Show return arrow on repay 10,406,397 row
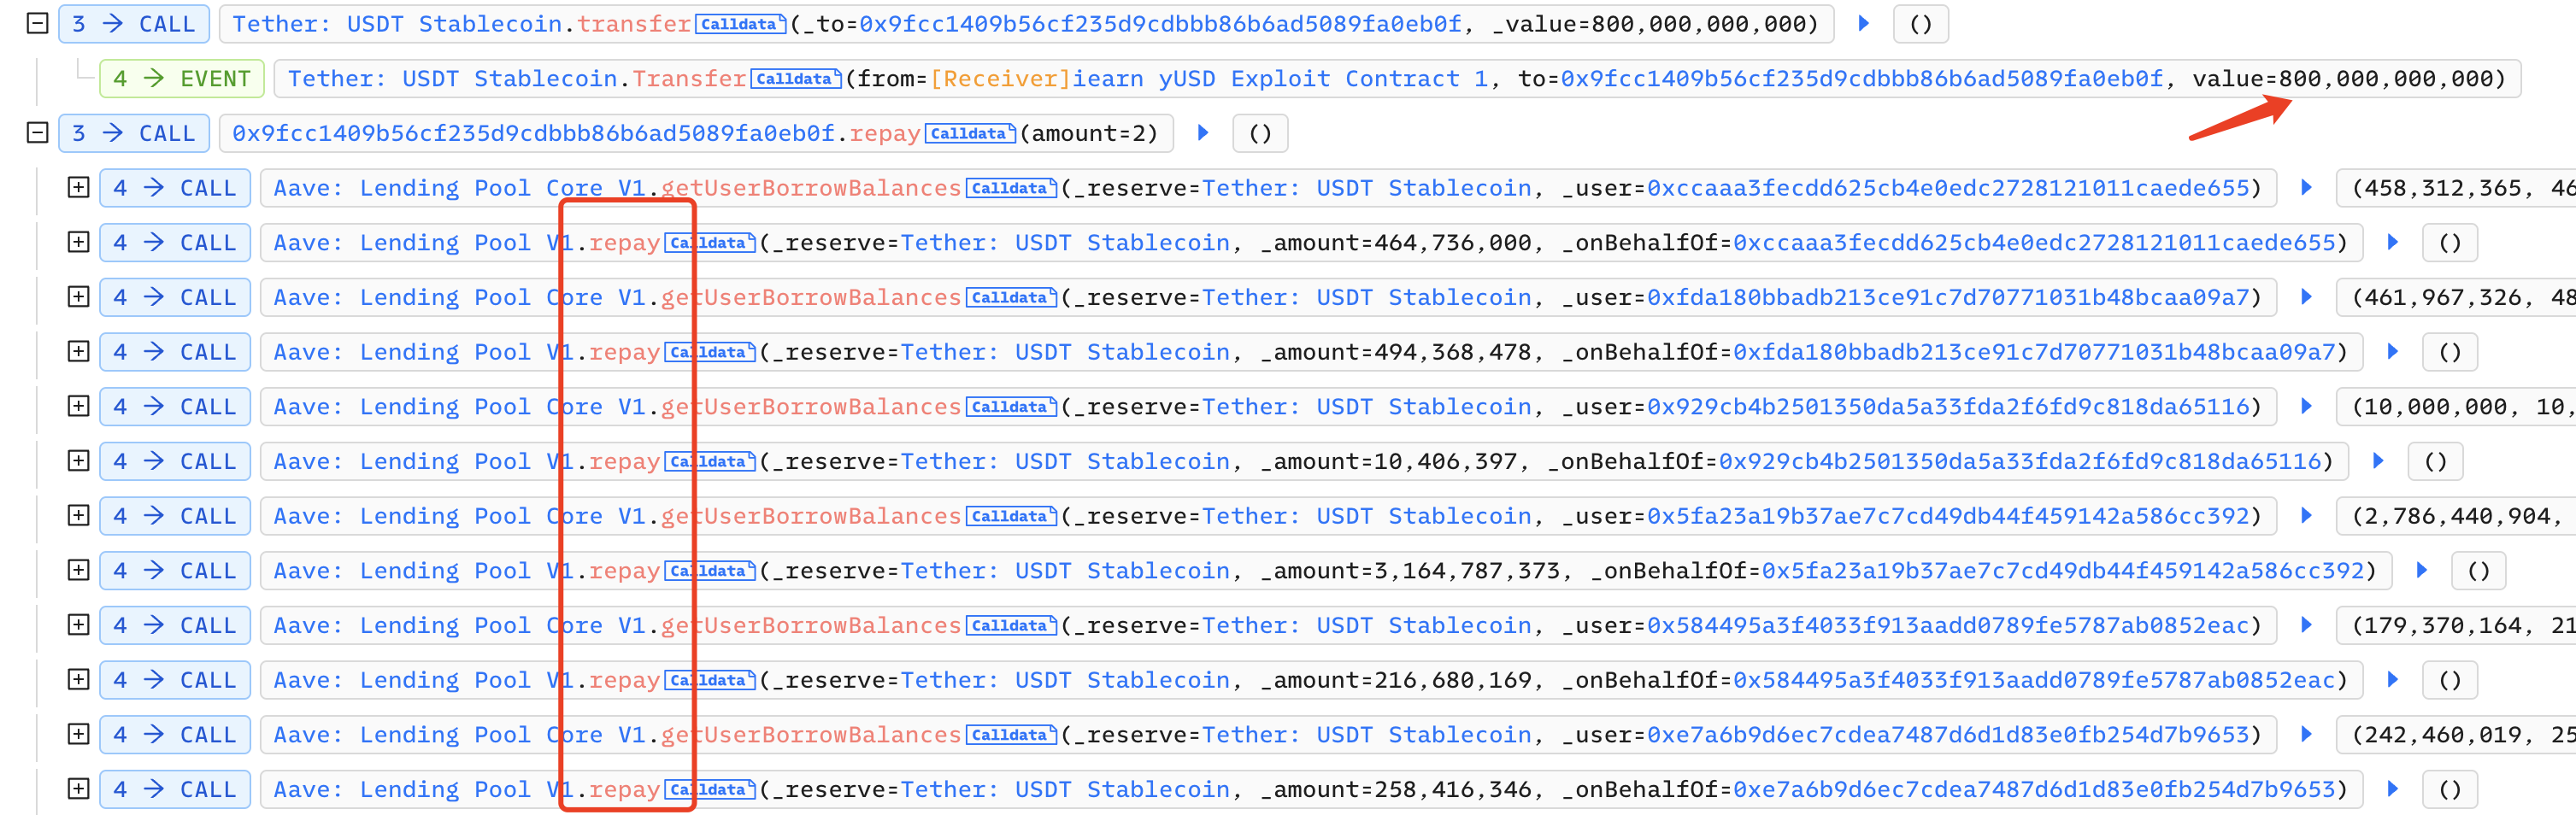This screenshot has height=815, width=2576. [x=2378, y=460]
